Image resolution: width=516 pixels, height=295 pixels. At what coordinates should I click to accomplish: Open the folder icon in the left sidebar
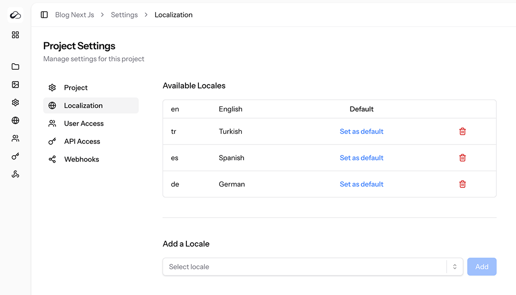tap(15, 66)
